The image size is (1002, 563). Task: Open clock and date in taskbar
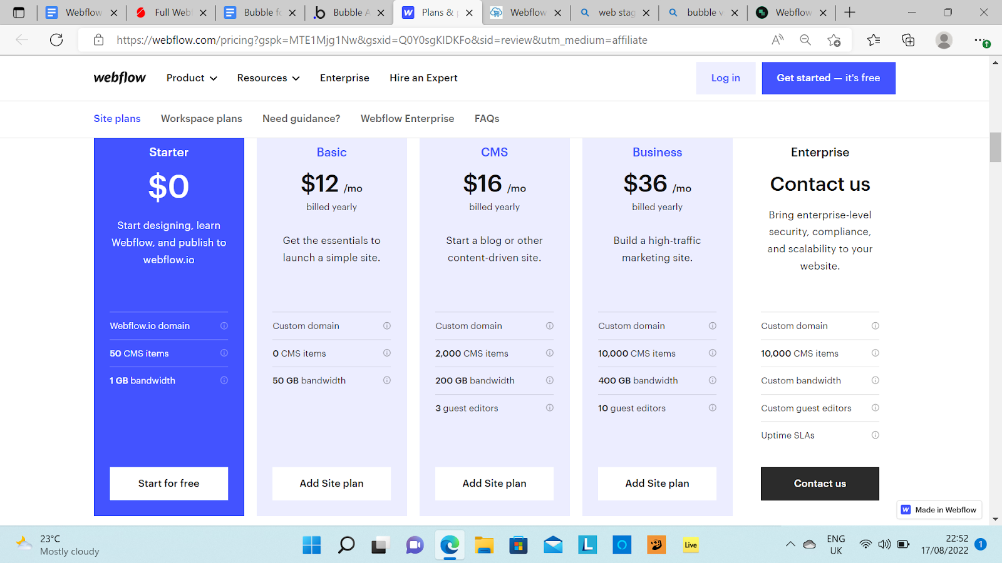click(x=944, y=544)
